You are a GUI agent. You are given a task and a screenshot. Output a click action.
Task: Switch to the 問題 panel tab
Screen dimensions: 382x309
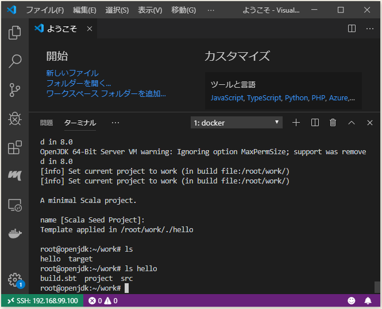pyautogui.click(x=47, y=123)
